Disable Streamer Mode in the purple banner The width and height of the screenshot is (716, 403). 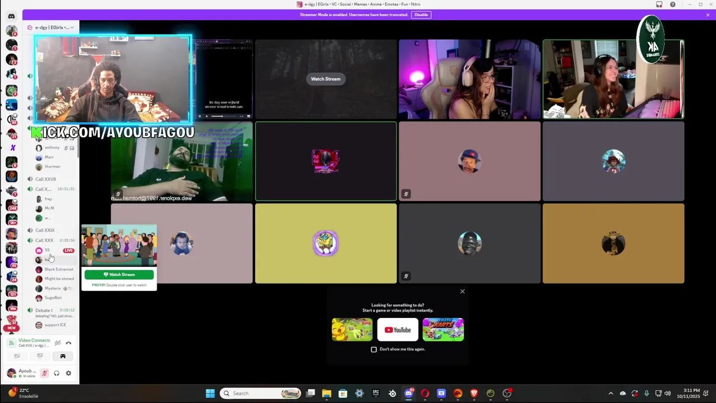pyautogui.click(x=421, y=15)
